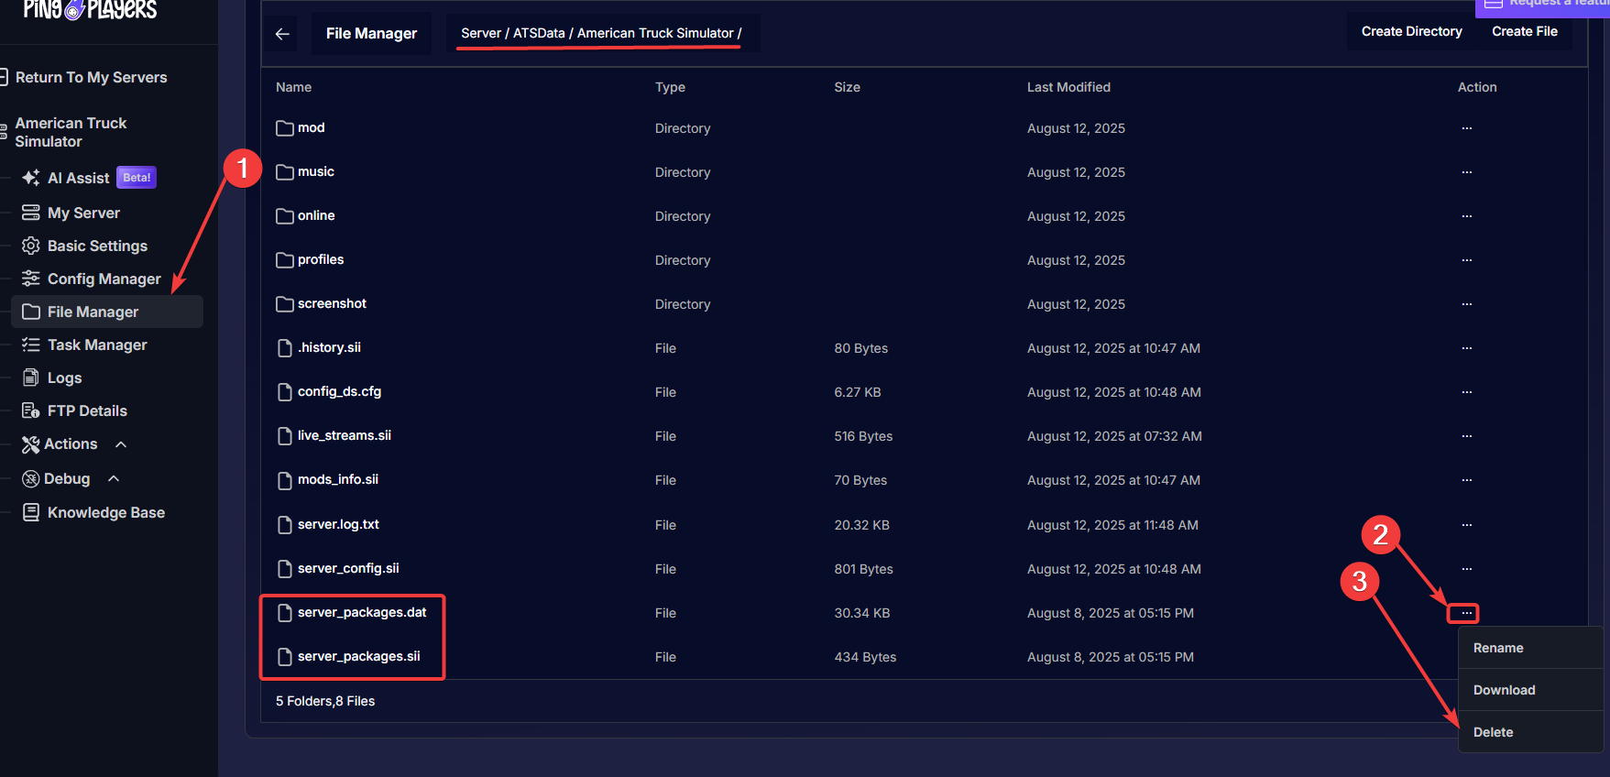
Task: Click the Beta! badge next to AI Assist
Action: 137,178
